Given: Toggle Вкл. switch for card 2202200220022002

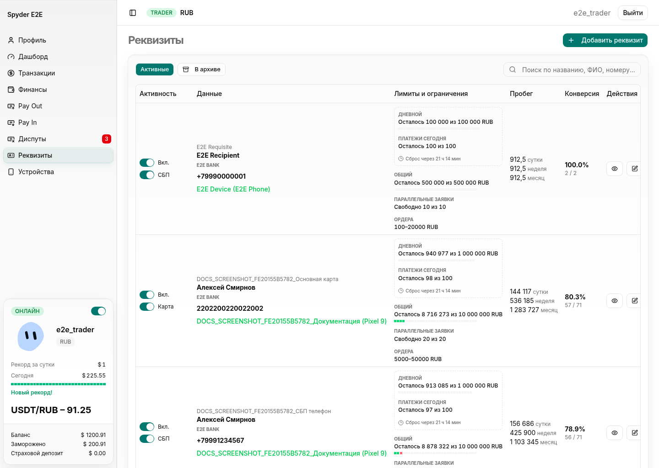Looking at the screenshot, I should pos(147,295).
